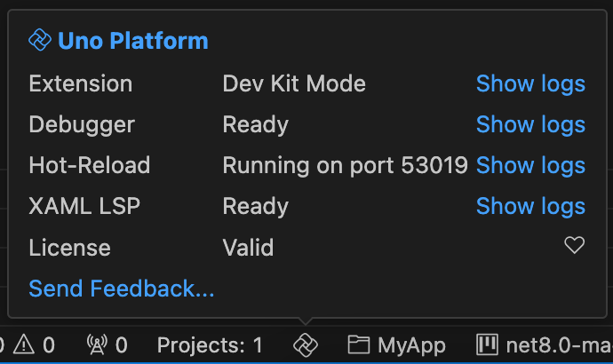
Task: Click the Uno Platform logo in popup header
Action: 40,40
